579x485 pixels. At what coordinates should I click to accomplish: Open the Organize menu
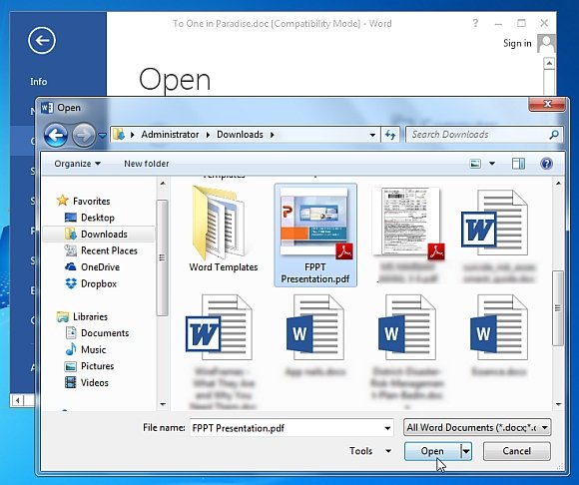click(77, 164)
